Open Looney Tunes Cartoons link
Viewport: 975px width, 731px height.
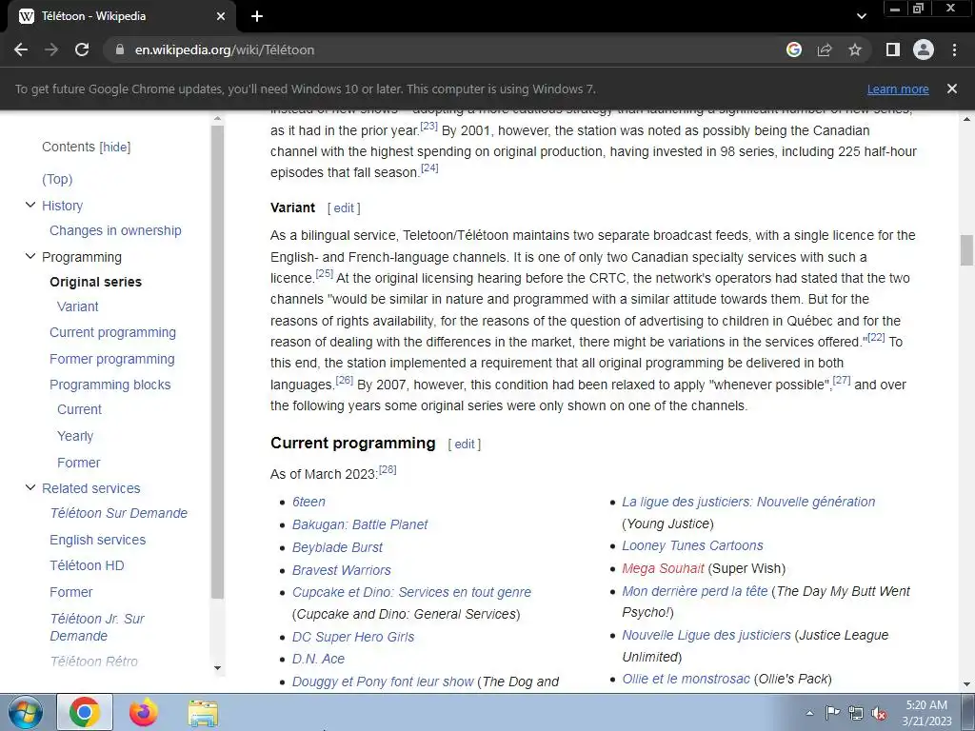[x=693, y=545]
